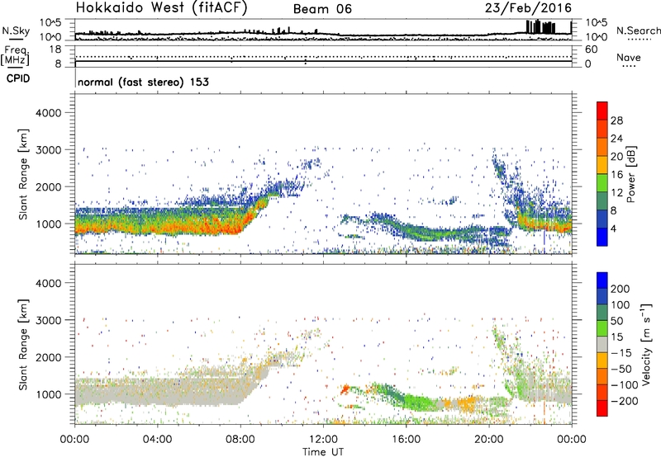661x457 pixels.
Task: Click the '18' frequency axis tick
Action: coord(55,49)
